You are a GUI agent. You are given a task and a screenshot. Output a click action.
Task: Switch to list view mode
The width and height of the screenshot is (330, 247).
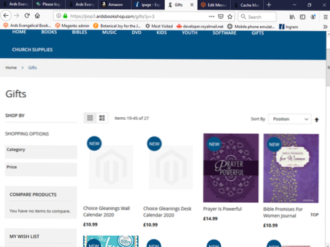[x=102, y=118]
